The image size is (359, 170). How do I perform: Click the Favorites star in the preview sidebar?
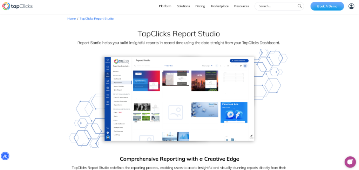[108, 60]
